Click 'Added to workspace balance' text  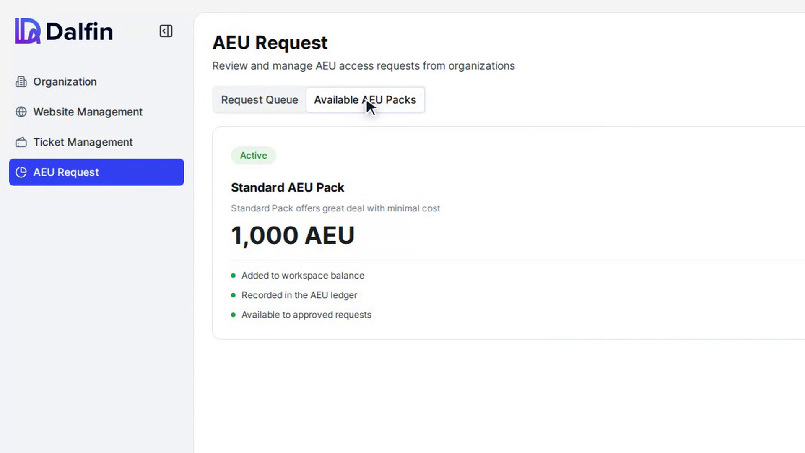point(303,276)
